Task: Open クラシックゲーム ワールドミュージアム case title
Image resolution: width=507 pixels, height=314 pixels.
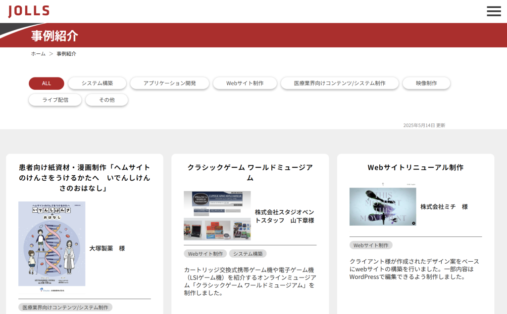Action: pos(250,172)
